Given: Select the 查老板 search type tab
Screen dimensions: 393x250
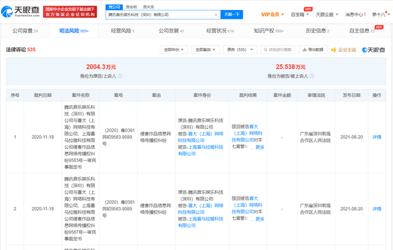Looking at the screenshot, I should [132, 7].
